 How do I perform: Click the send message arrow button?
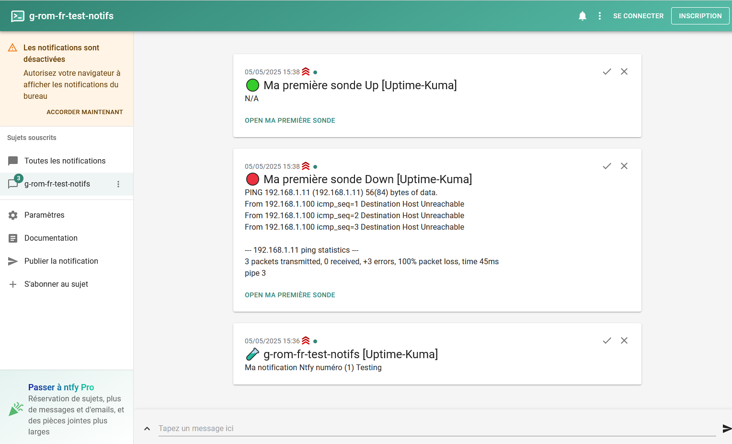(x=726, y=429)
